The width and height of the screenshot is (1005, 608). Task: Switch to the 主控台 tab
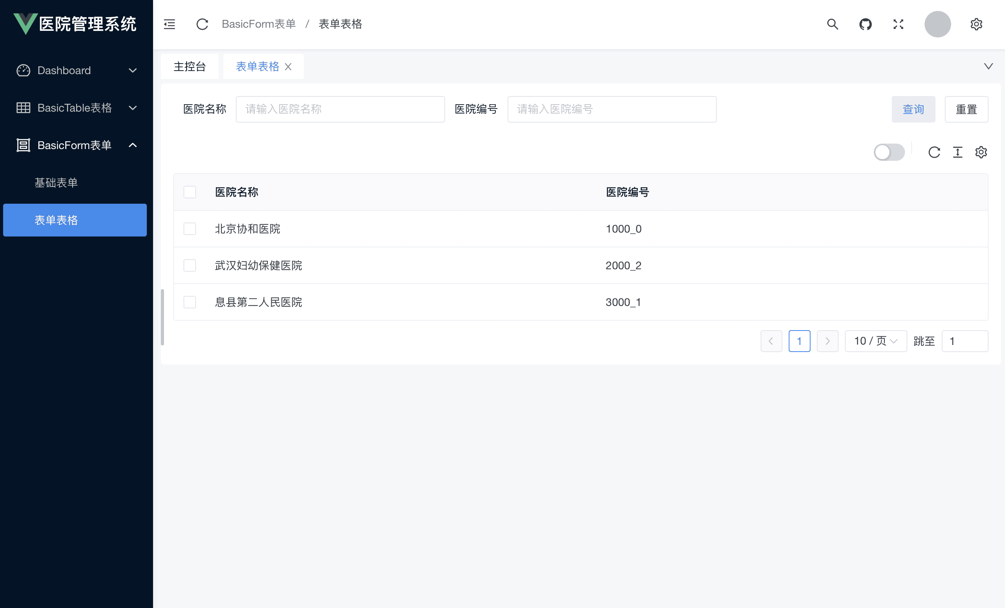(189, 66)
